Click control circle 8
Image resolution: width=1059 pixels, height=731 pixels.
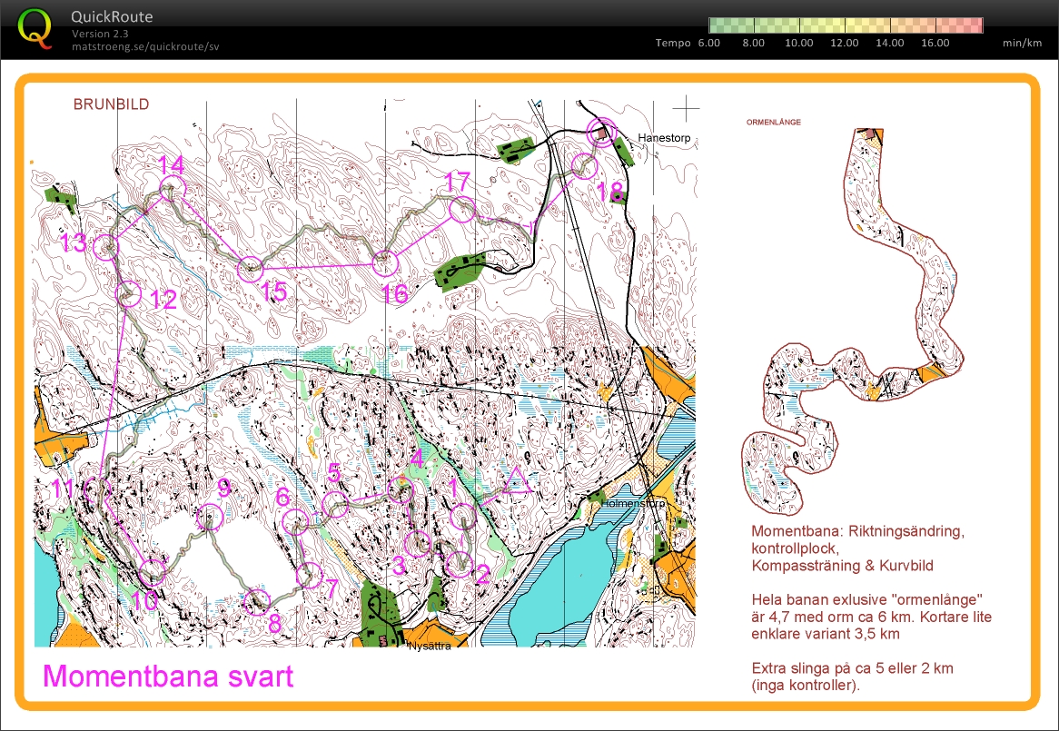257,602
